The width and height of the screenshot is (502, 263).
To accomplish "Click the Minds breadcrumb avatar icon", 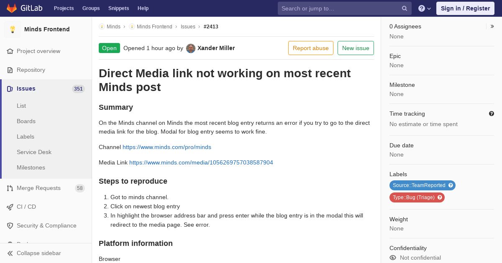I will 102,27.
